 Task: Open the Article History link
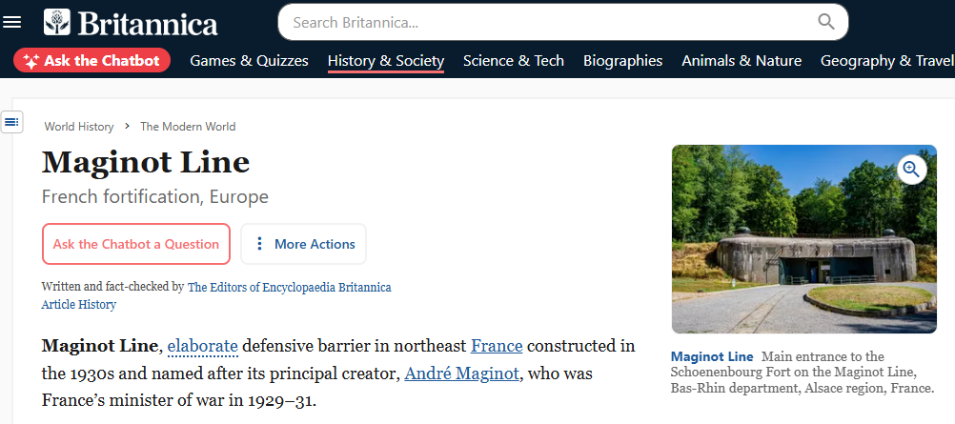[79, 305]
